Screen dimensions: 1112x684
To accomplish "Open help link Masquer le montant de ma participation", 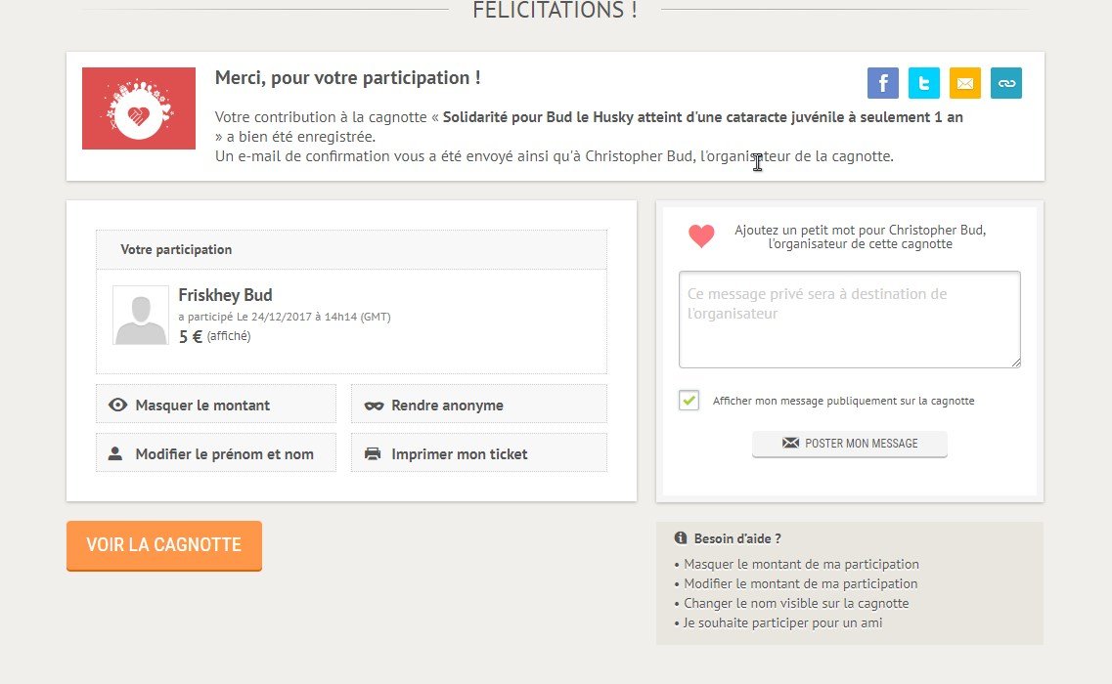I will coord(801,564).
